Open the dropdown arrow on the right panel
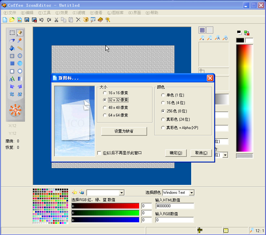This screenshot has width=266, height=235. coord(225,155)
